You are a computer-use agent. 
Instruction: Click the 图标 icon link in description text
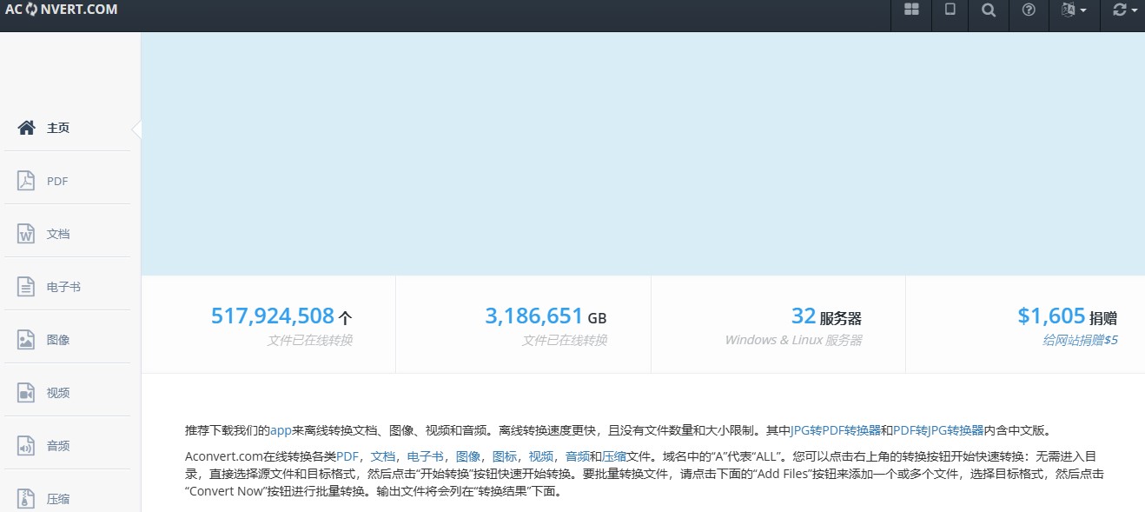pos(504,456)
